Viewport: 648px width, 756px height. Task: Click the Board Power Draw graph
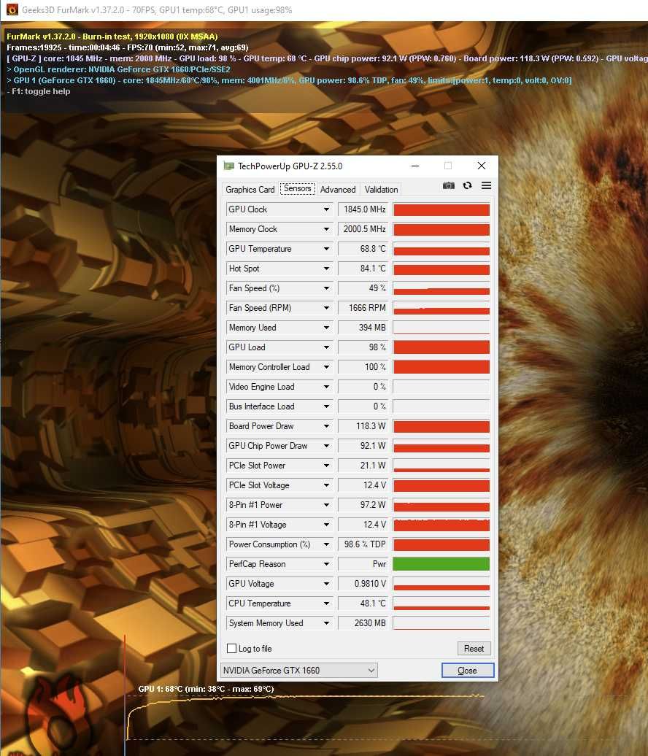441,426
